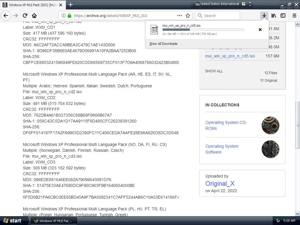Click page scrollbar up arrow
This screenshot has width=300, height=225.
298,24
